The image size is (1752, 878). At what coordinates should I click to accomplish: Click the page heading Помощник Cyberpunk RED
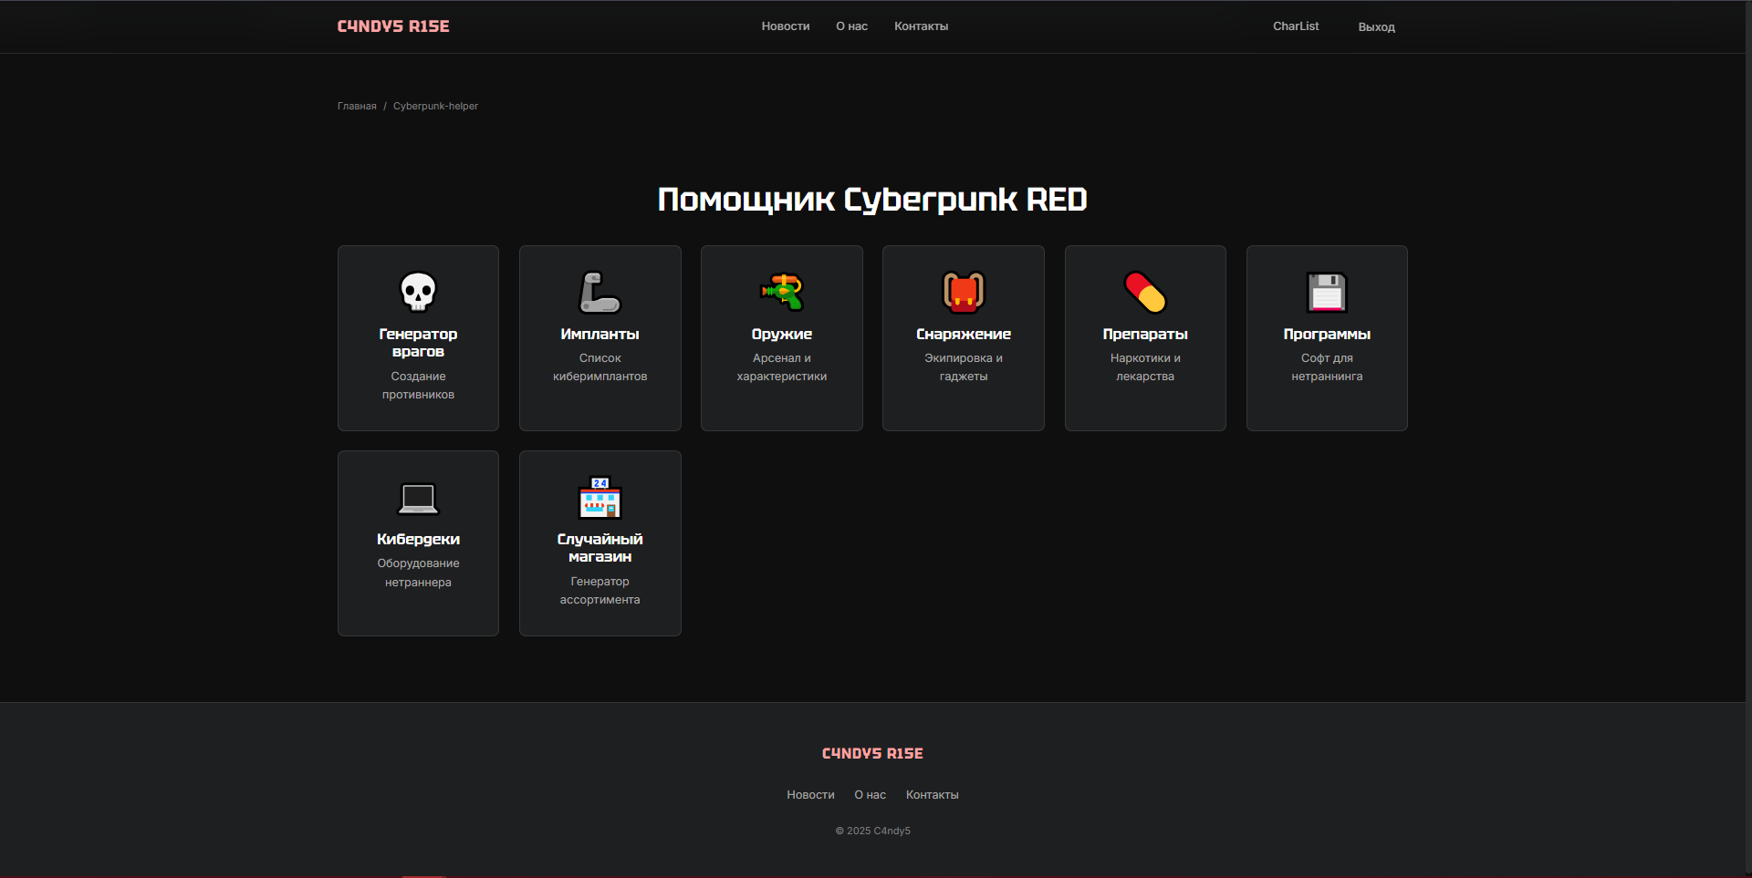tap(872, 200)
